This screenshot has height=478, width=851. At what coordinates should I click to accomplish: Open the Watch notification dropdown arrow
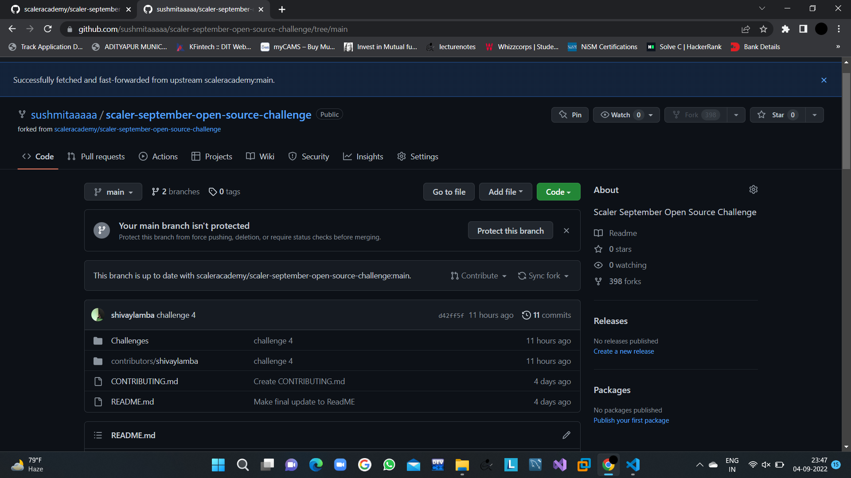pos(650,115)
